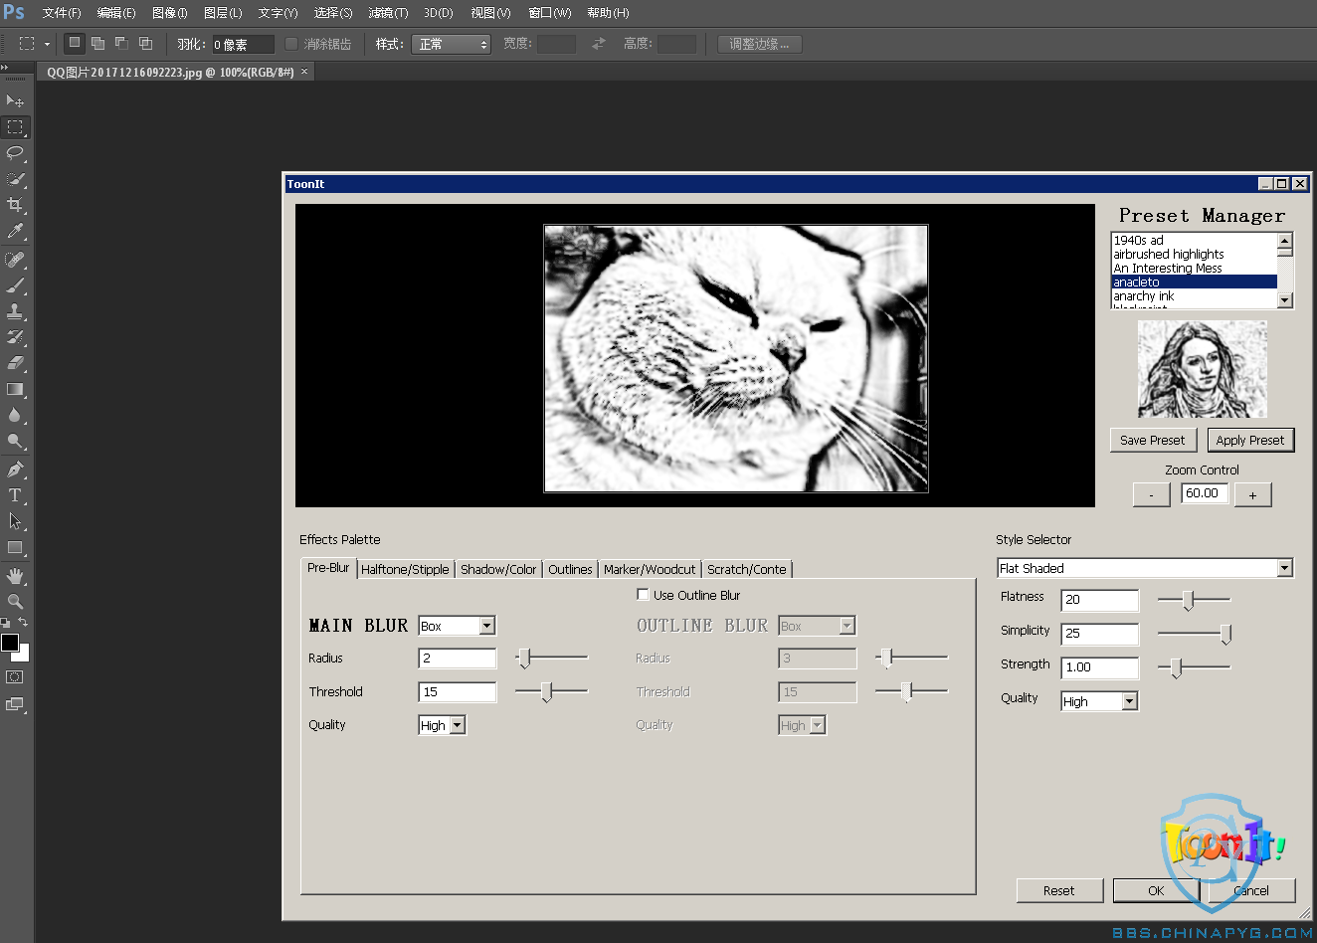Select the Blur (droplet) tool

(x=15, y=415)
